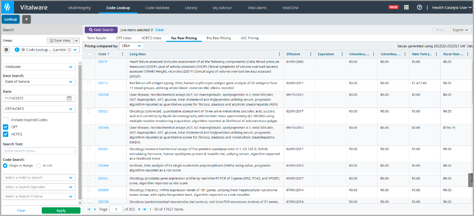Open code link 0005U
The width and height of the screenshot is (474, 216).
point(103,178)
